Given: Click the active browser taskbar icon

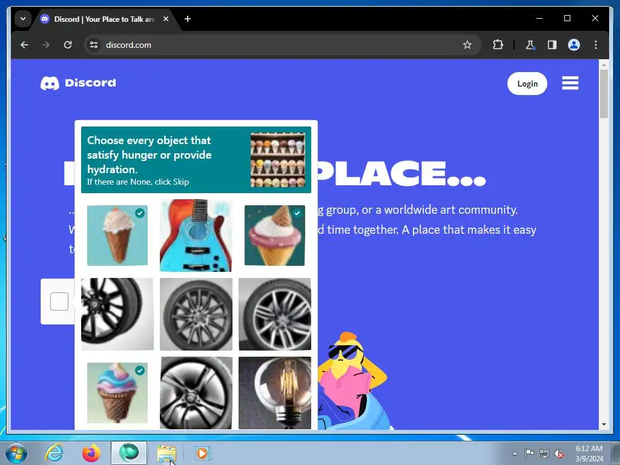Looking at the screenshot, I should (129, 453).
